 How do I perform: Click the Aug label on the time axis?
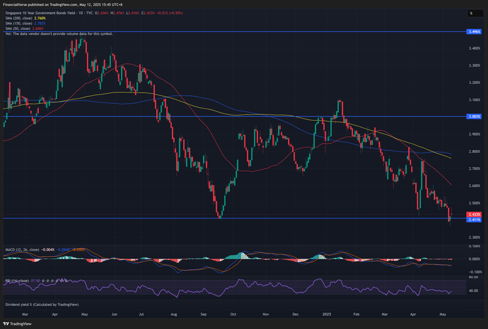(x=174, y=314)
